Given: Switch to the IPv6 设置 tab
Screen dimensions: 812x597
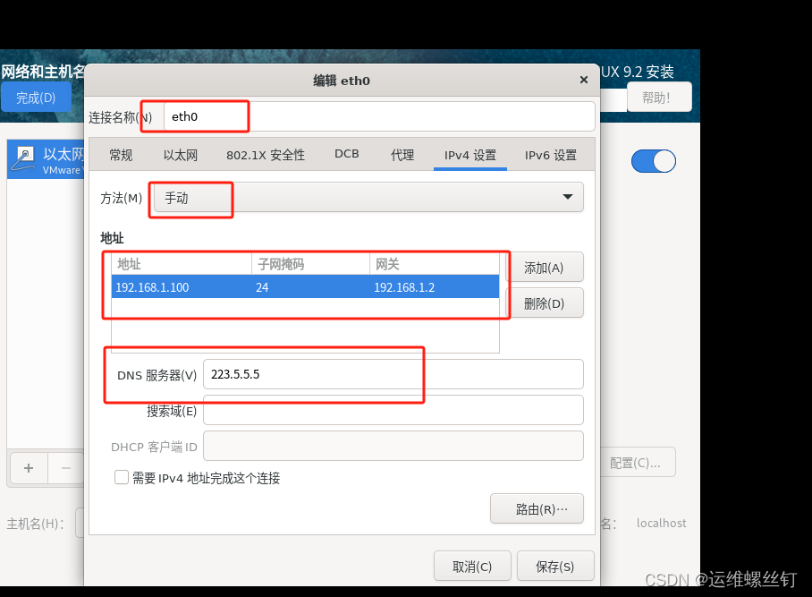Looking at the screenshot, I should (x=551, y=155).
